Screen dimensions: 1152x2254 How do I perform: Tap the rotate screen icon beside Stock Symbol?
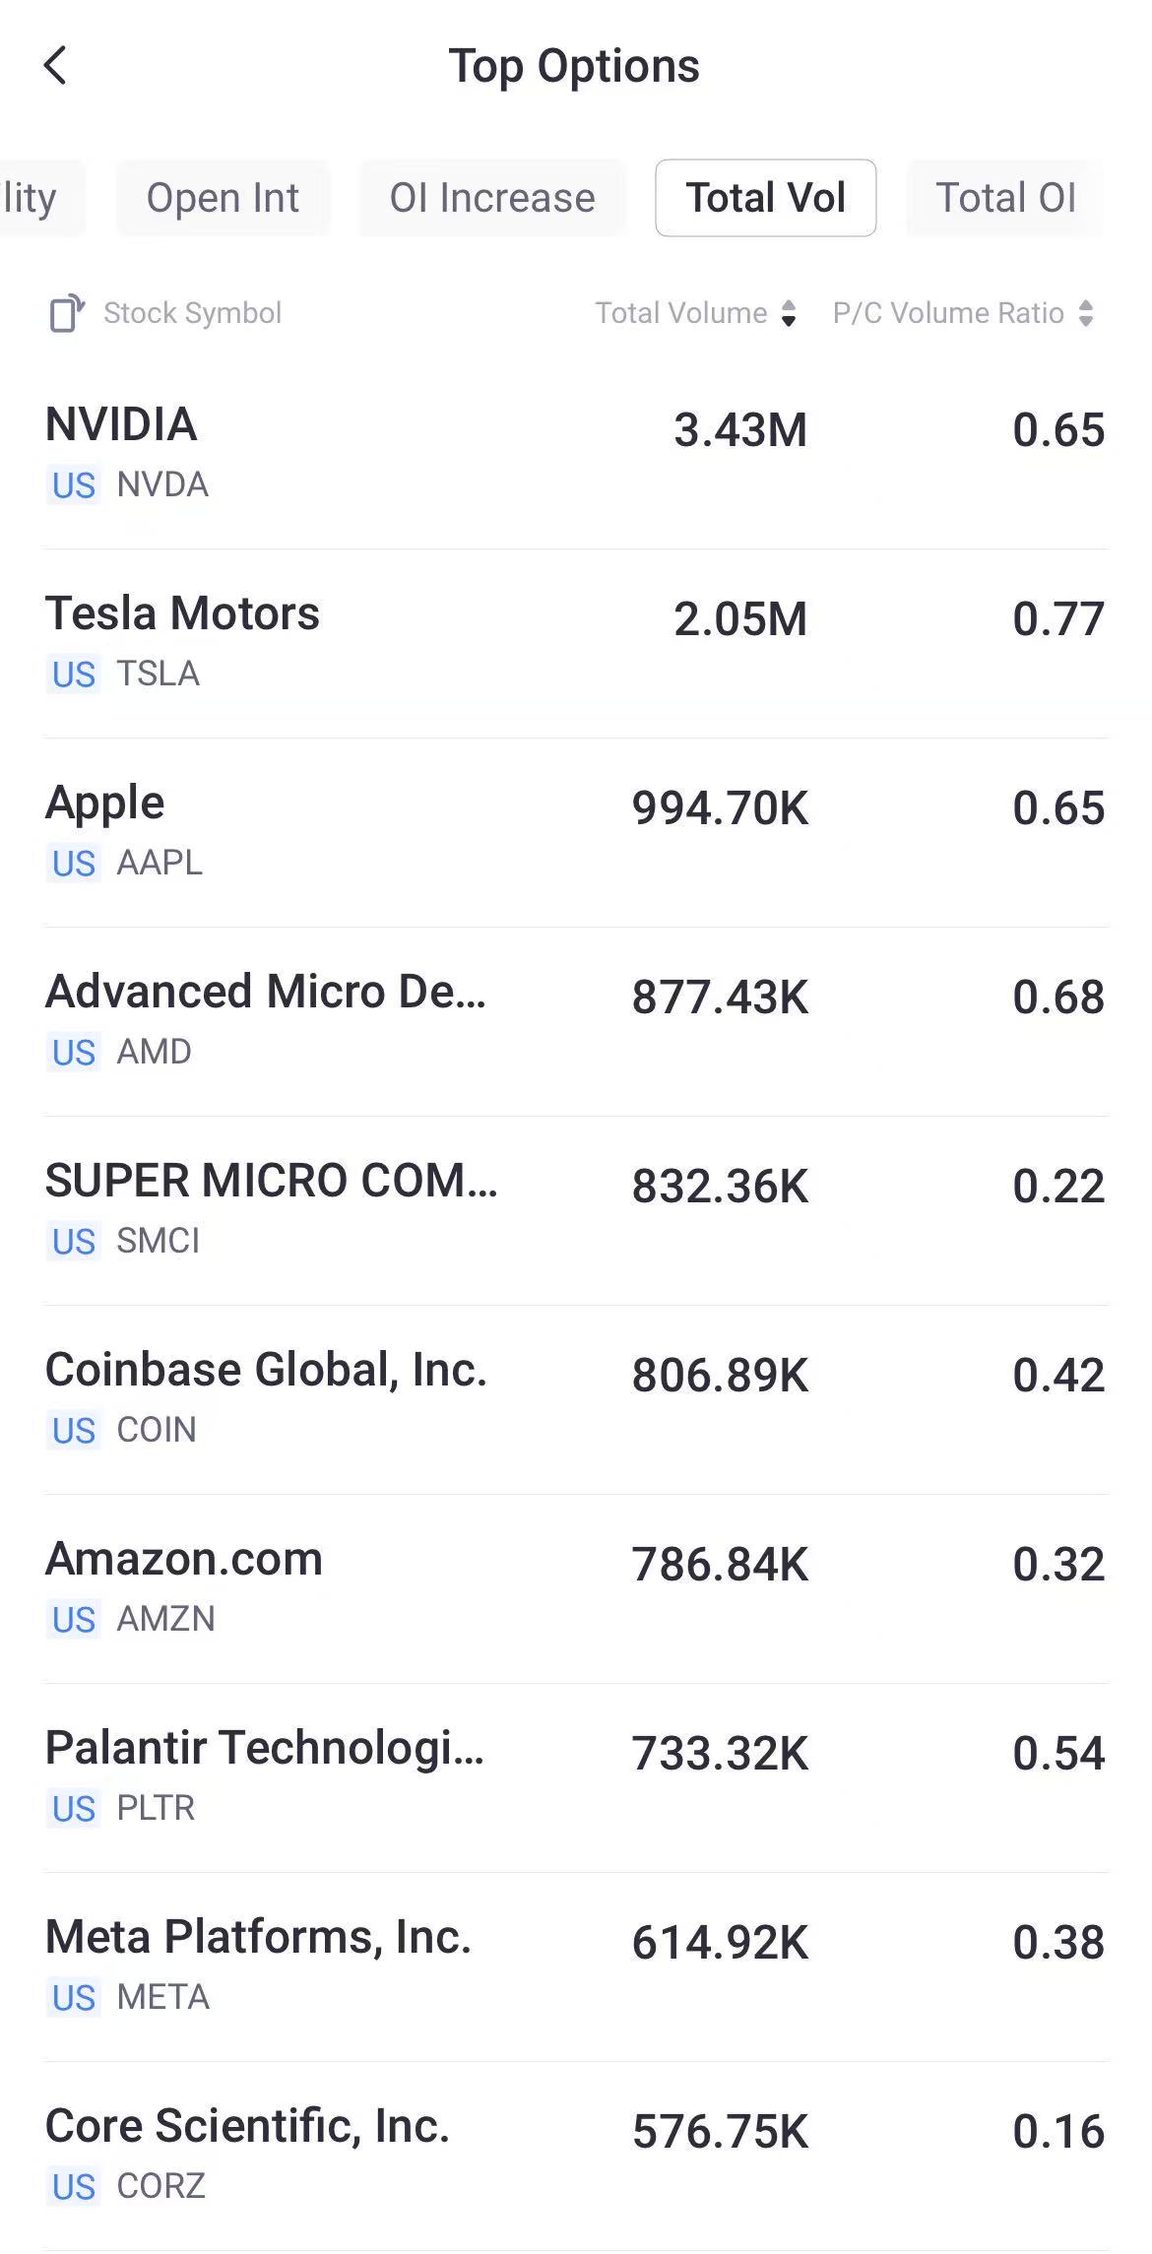tap(66, 313)
